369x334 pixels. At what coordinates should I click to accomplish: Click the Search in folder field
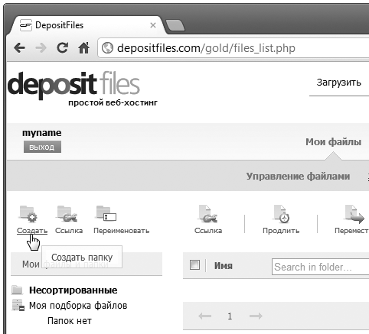pos(320,267)
